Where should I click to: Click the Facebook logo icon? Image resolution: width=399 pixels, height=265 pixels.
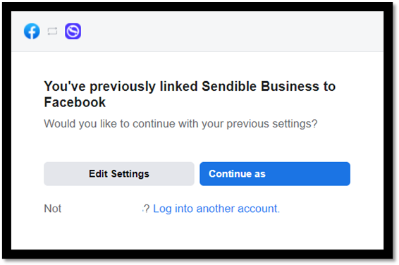coord(32,31)
